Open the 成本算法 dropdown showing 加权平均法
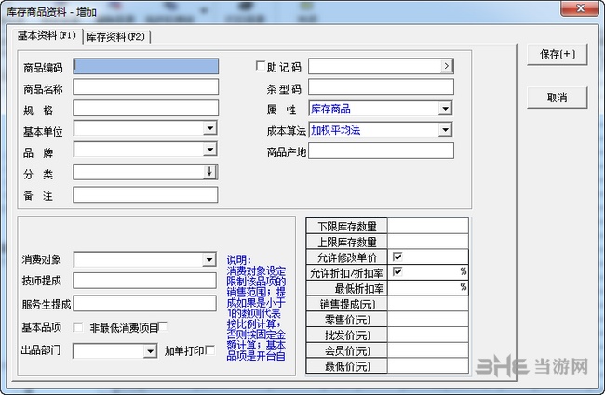 [x=445, y=130]
